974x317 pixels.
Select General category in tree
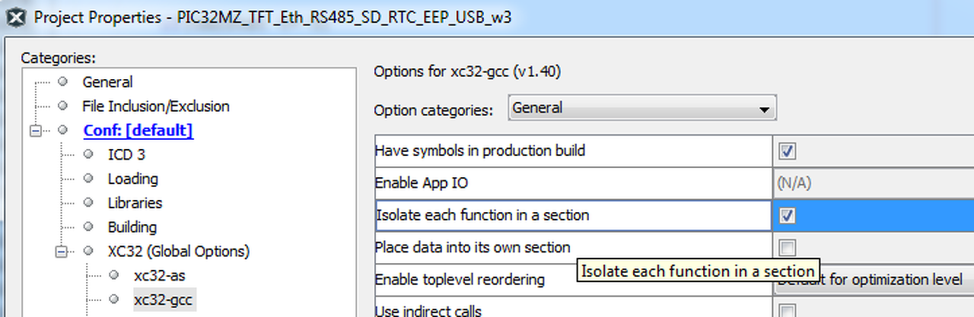click(107, 82)
